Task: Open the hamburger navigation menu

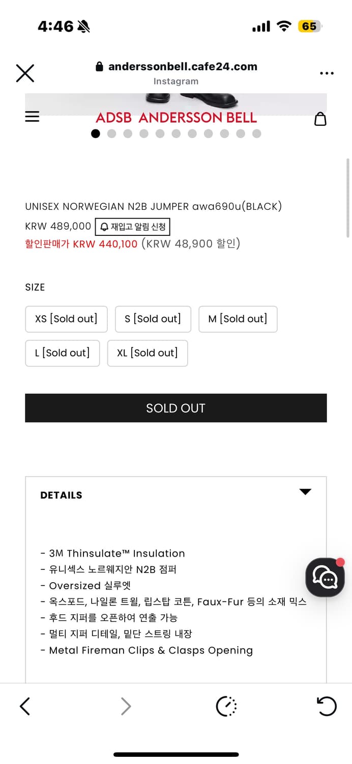Action: tap(32, 117)
